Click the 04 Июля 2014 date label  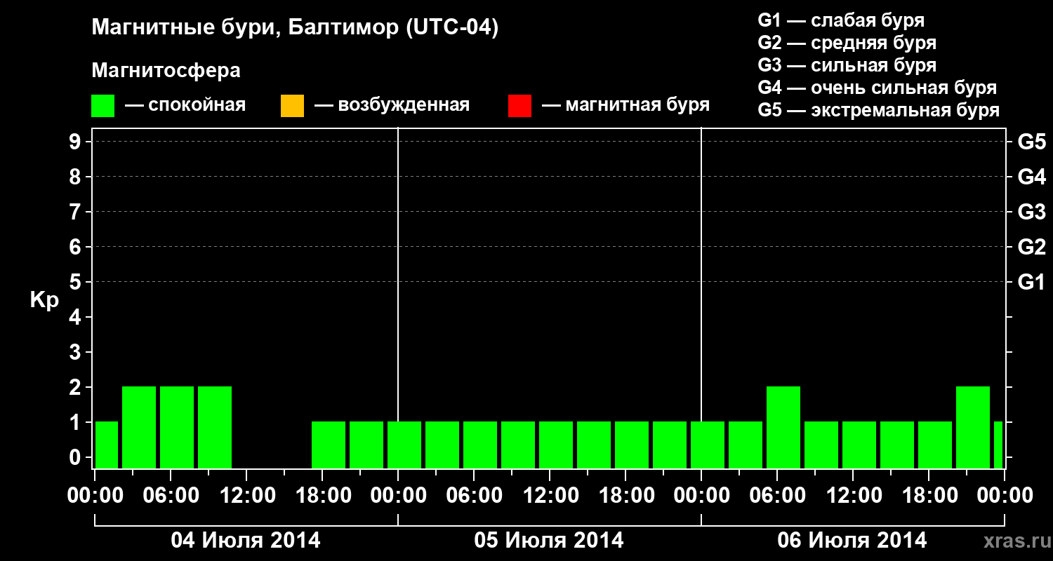[246, 540]
